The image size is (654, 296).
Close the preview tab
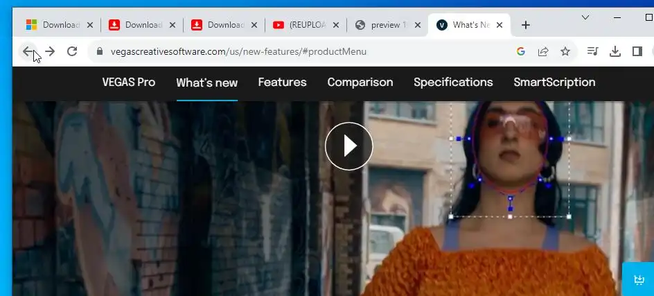click(x=418, y=25)
